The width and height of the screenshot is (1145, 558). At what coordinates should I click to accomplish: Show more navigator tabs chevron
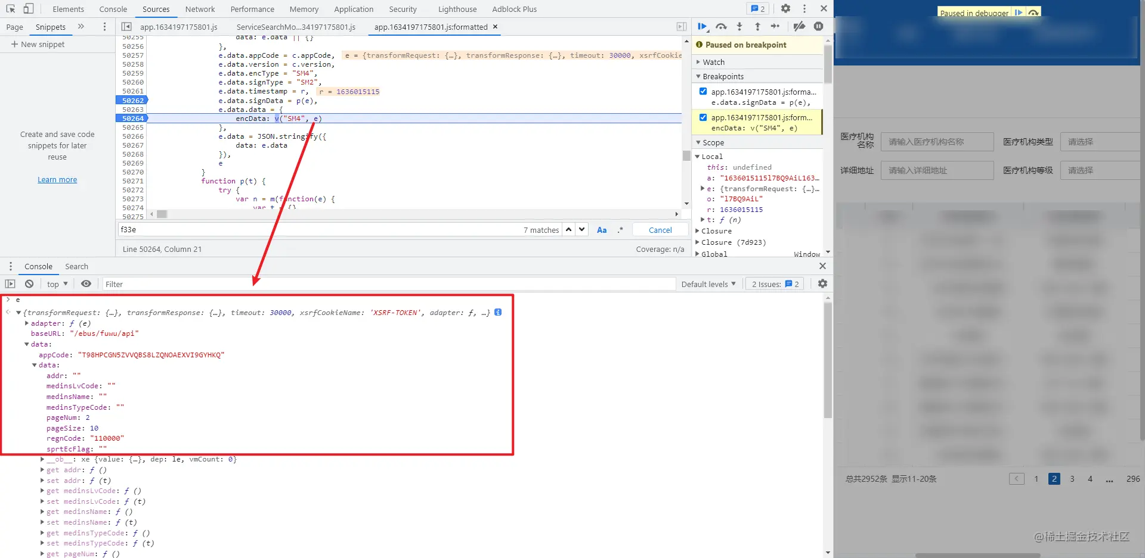pos(81,27)
